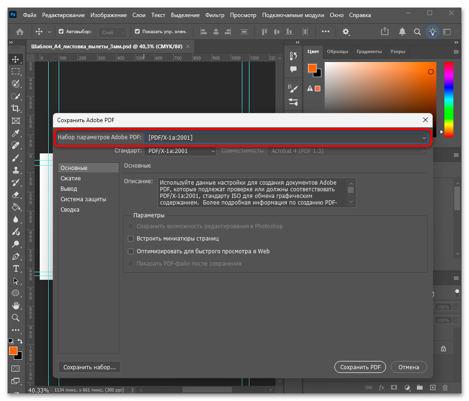469x401 pixels.
Task: Open the alignment settings gear icon
Action: (x=346, y=32)
